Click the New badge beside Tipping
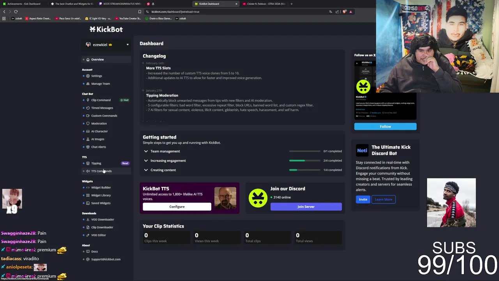Viewport: 499px width, 281px height. point(125,164)
